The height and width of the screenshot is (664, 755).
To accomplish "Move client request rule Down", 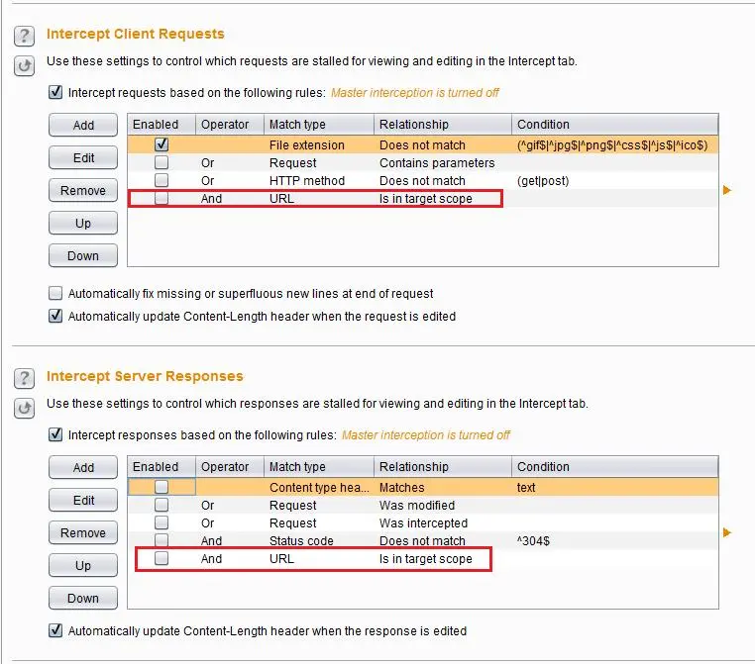I will (x=83, y=255).
